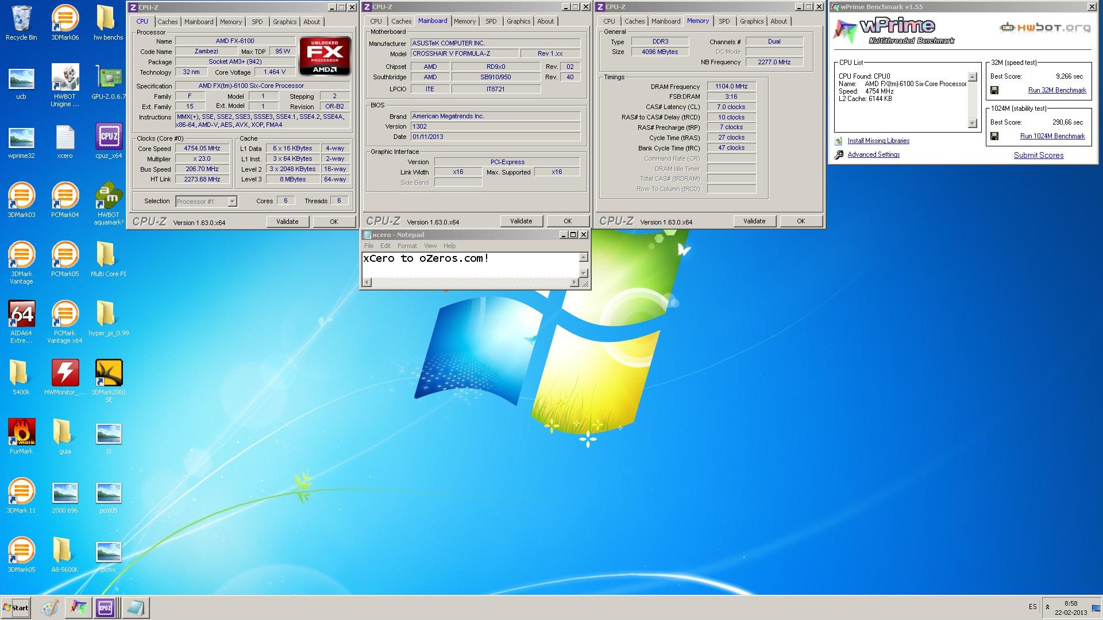
Task: Open Notepad File menu
Action: pos(369,246)
